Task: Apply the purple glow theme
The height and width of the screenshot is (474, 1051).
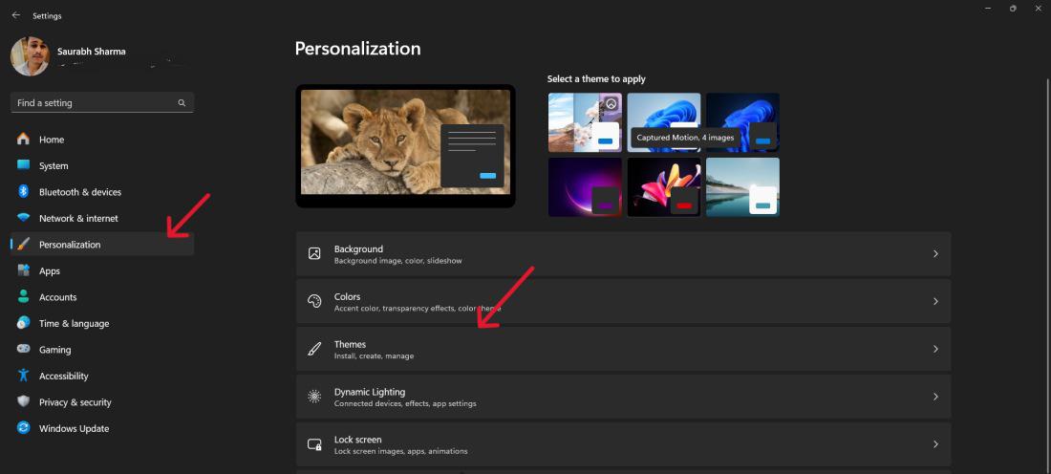Action: click(x=585, y=187)
